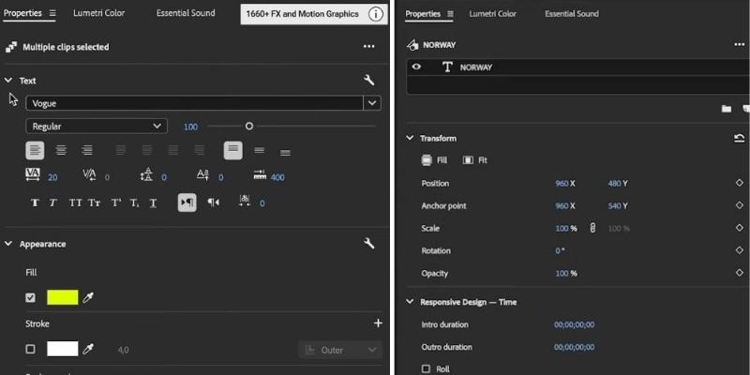The image size is (750, 375).
Task: Toggle the Position keyframe diamond
Action: pyautogui.click(x=739, y=184)
